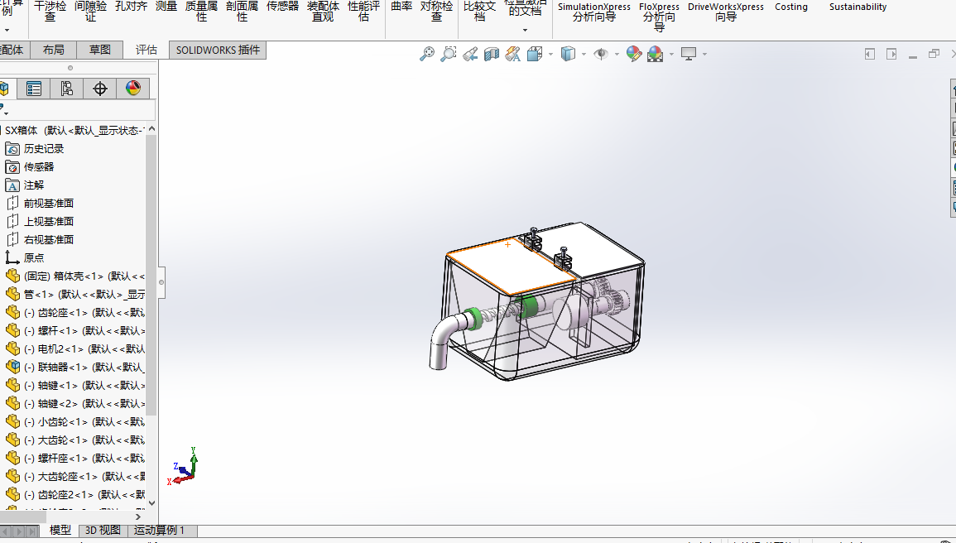Click the feature tree scroll down arrow
This screenshot has width=956, height=543.
click(151, 503)
